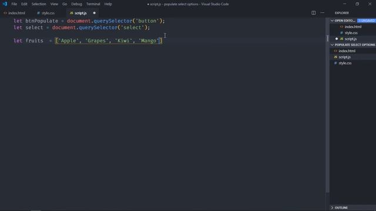Switch to the index.html editor tab
Image resolution: width=376 pixels, height=211 pixels.
pos(16,13)
